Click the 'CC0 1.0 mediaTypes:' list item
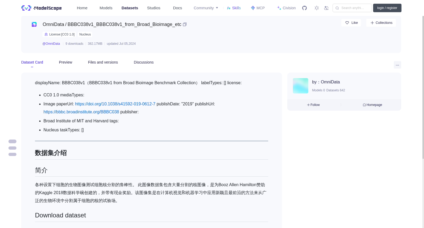This screenshot has height=228, width=424. pos(64,95)
